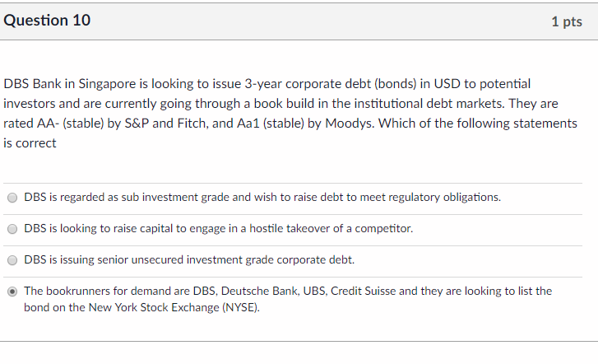Viewport: 598px width, 364px height.
Task: Click the answer text starting 'The bookrunners for demand'
Action: pyautogui.click(x=288, y=299)
